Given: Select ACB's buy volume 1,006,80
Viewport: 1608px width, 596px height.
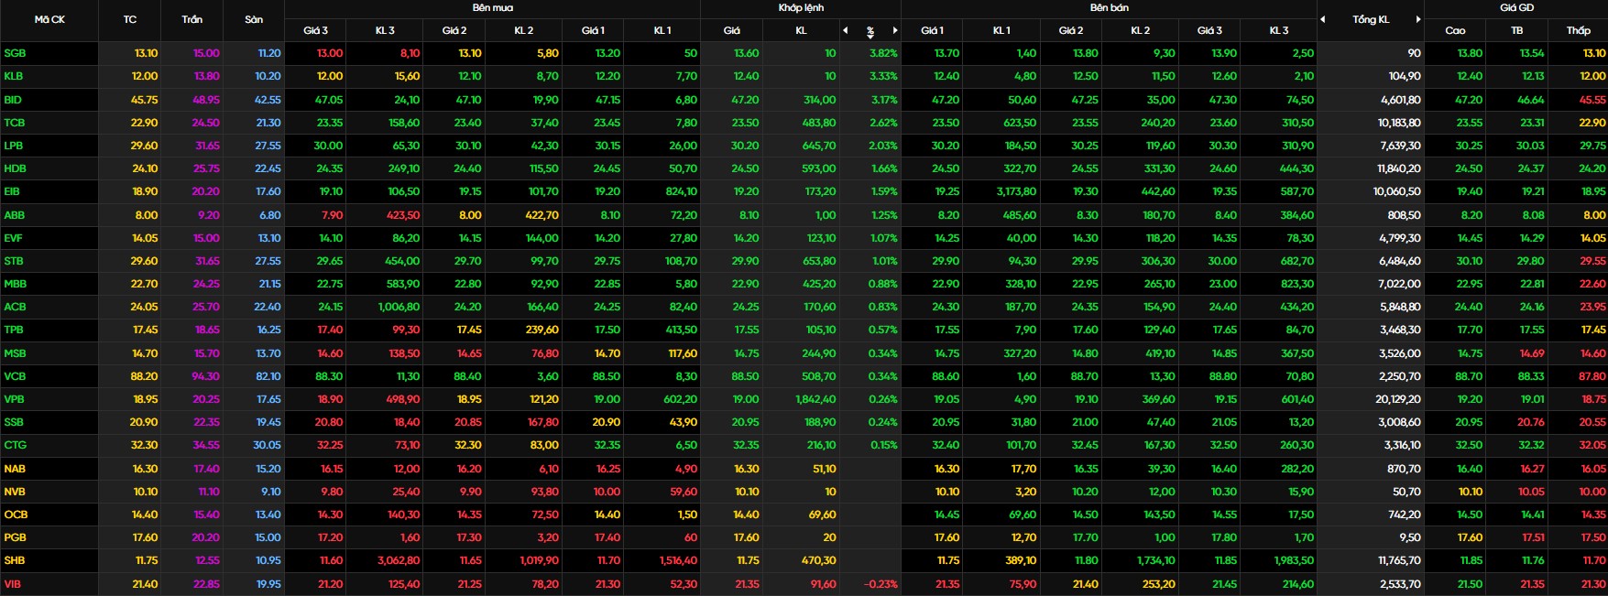Looking at the screenshot, I should coord(399,307).
